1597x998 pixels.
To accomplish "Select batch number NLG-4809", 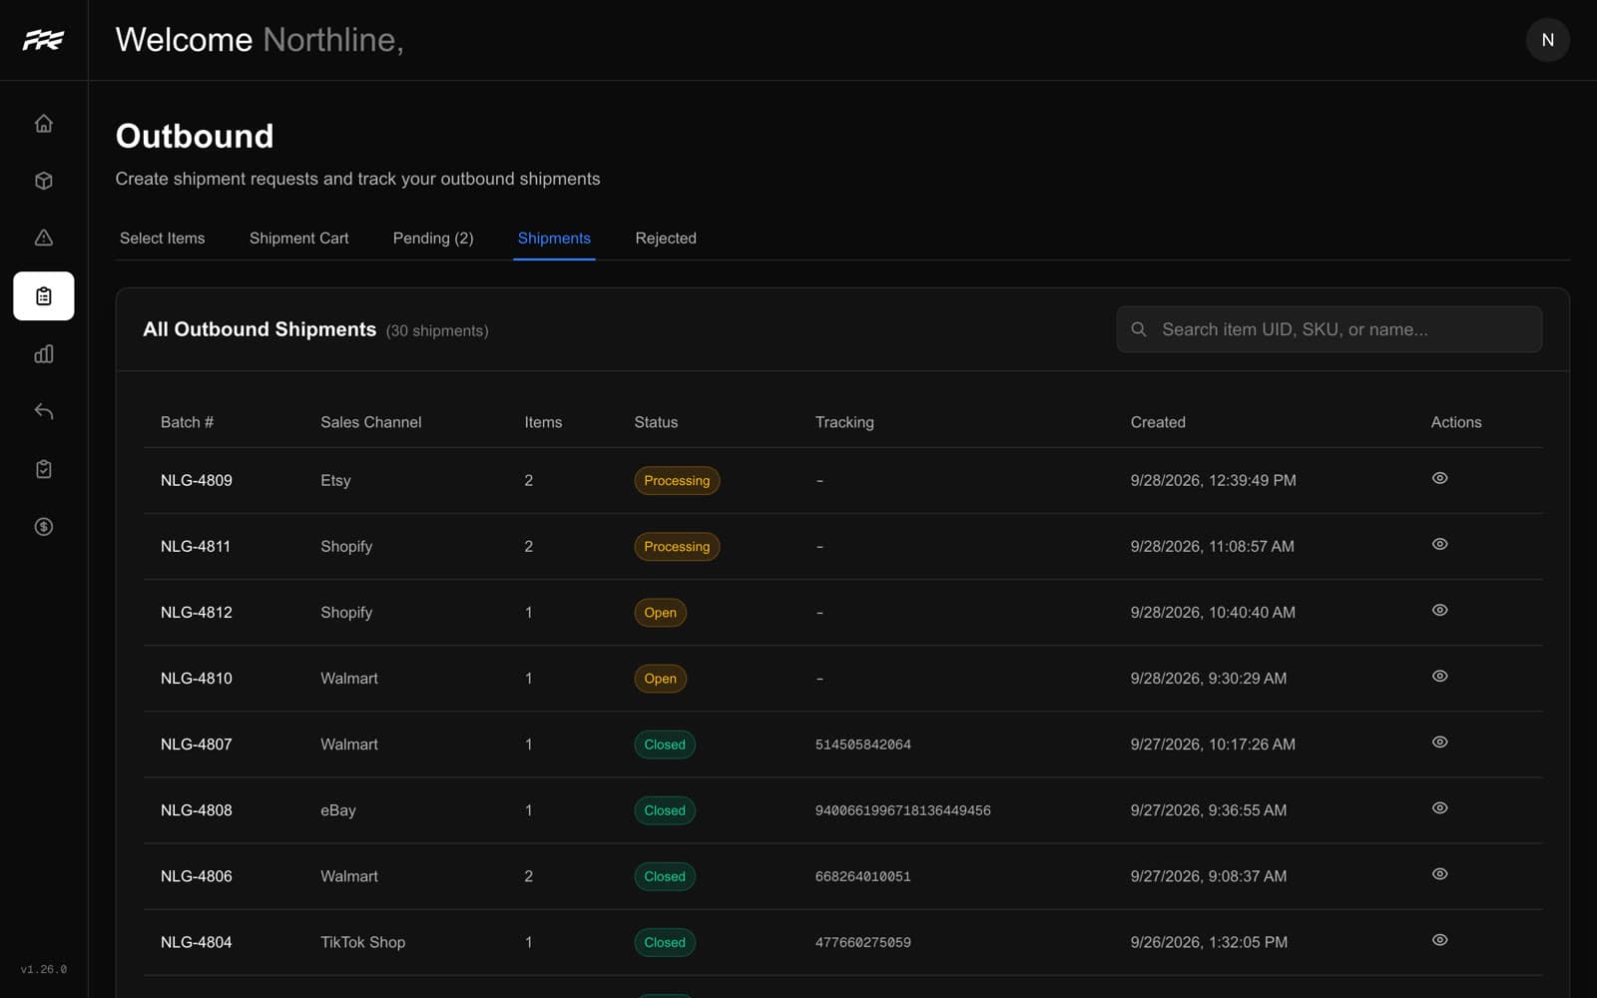I will (197, 480).
